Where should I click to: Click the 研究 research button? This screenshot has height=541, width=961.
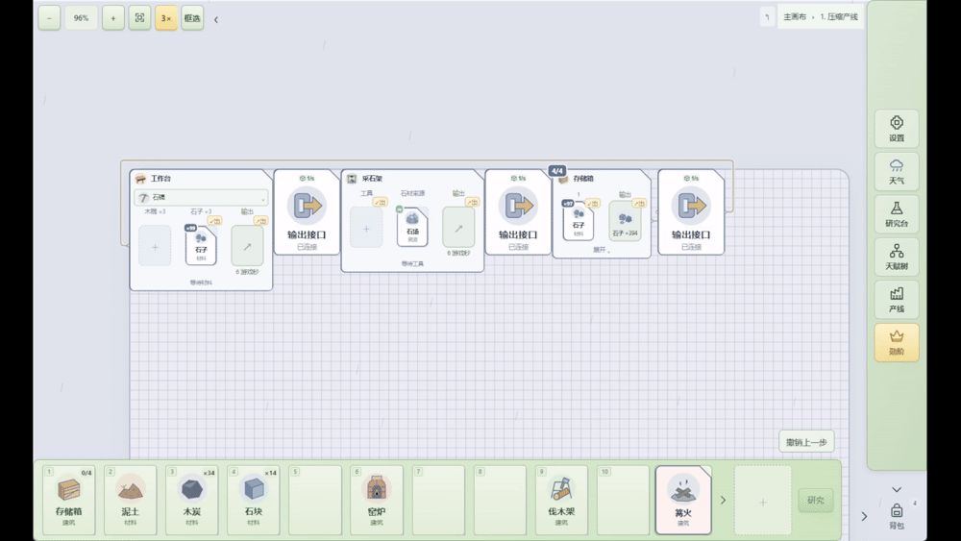tap(815, 500)
